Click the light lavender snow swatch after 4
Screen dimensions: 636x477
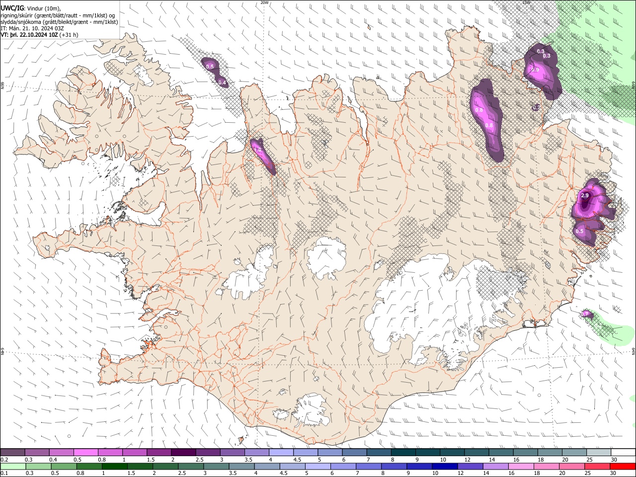(x=281, y=452)
